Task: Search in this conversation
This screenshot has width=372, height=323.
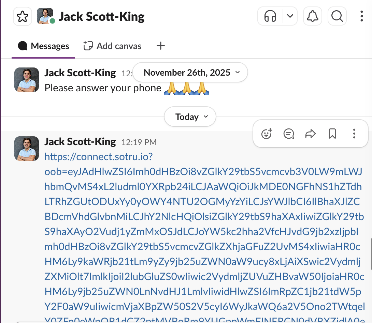Action: tap(337, 16)
